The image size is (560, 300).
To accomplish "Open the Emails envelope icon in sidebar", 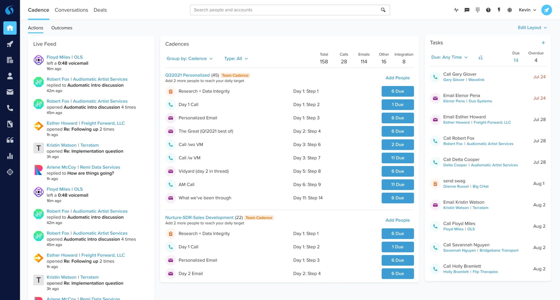I will pos(10,92).
